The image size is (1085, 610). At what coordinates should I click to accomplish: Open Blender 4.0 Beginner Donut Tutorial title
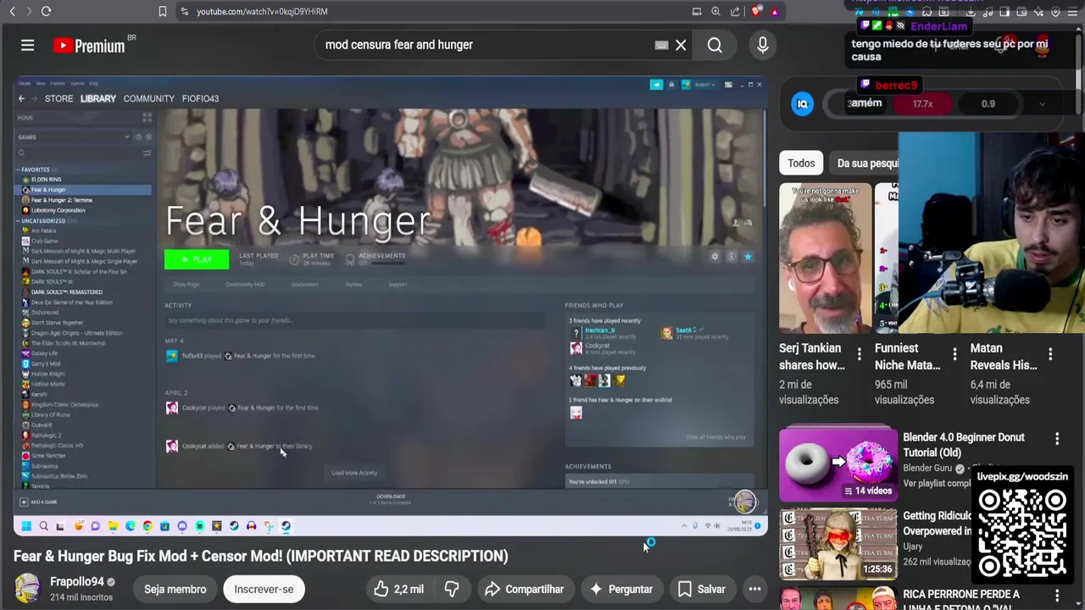click(x=963, y=445)
